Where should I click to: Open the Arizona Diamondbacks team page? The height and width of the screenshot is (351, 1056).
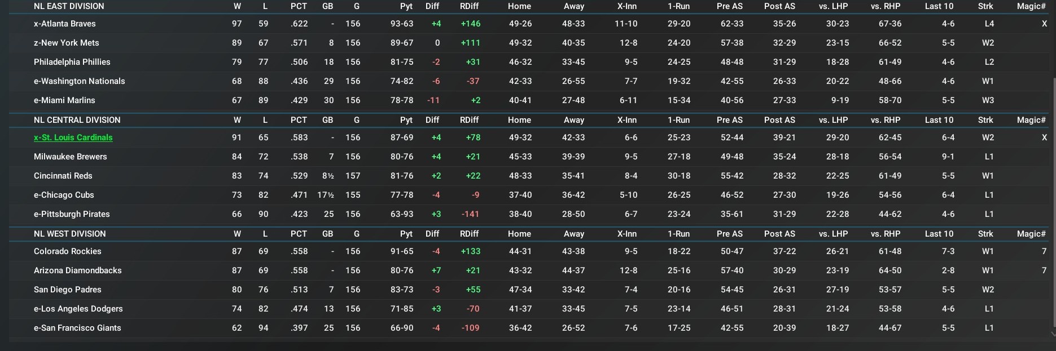[78, 270]
